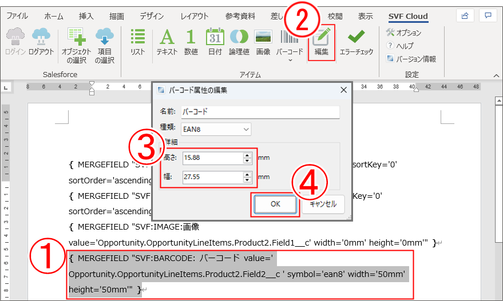
Task: Open the デザイン tab
Action: point(152,16)
